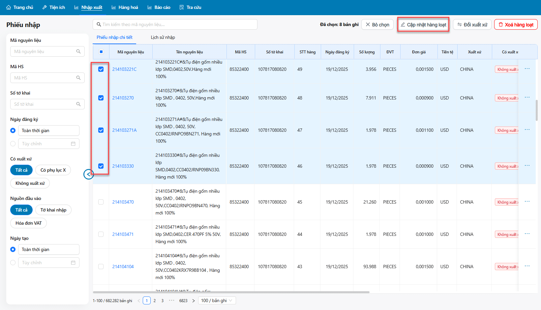Toggle the select-all checkbox in the table header
Screen dimensions: 541x310
(x=101, y=52)
